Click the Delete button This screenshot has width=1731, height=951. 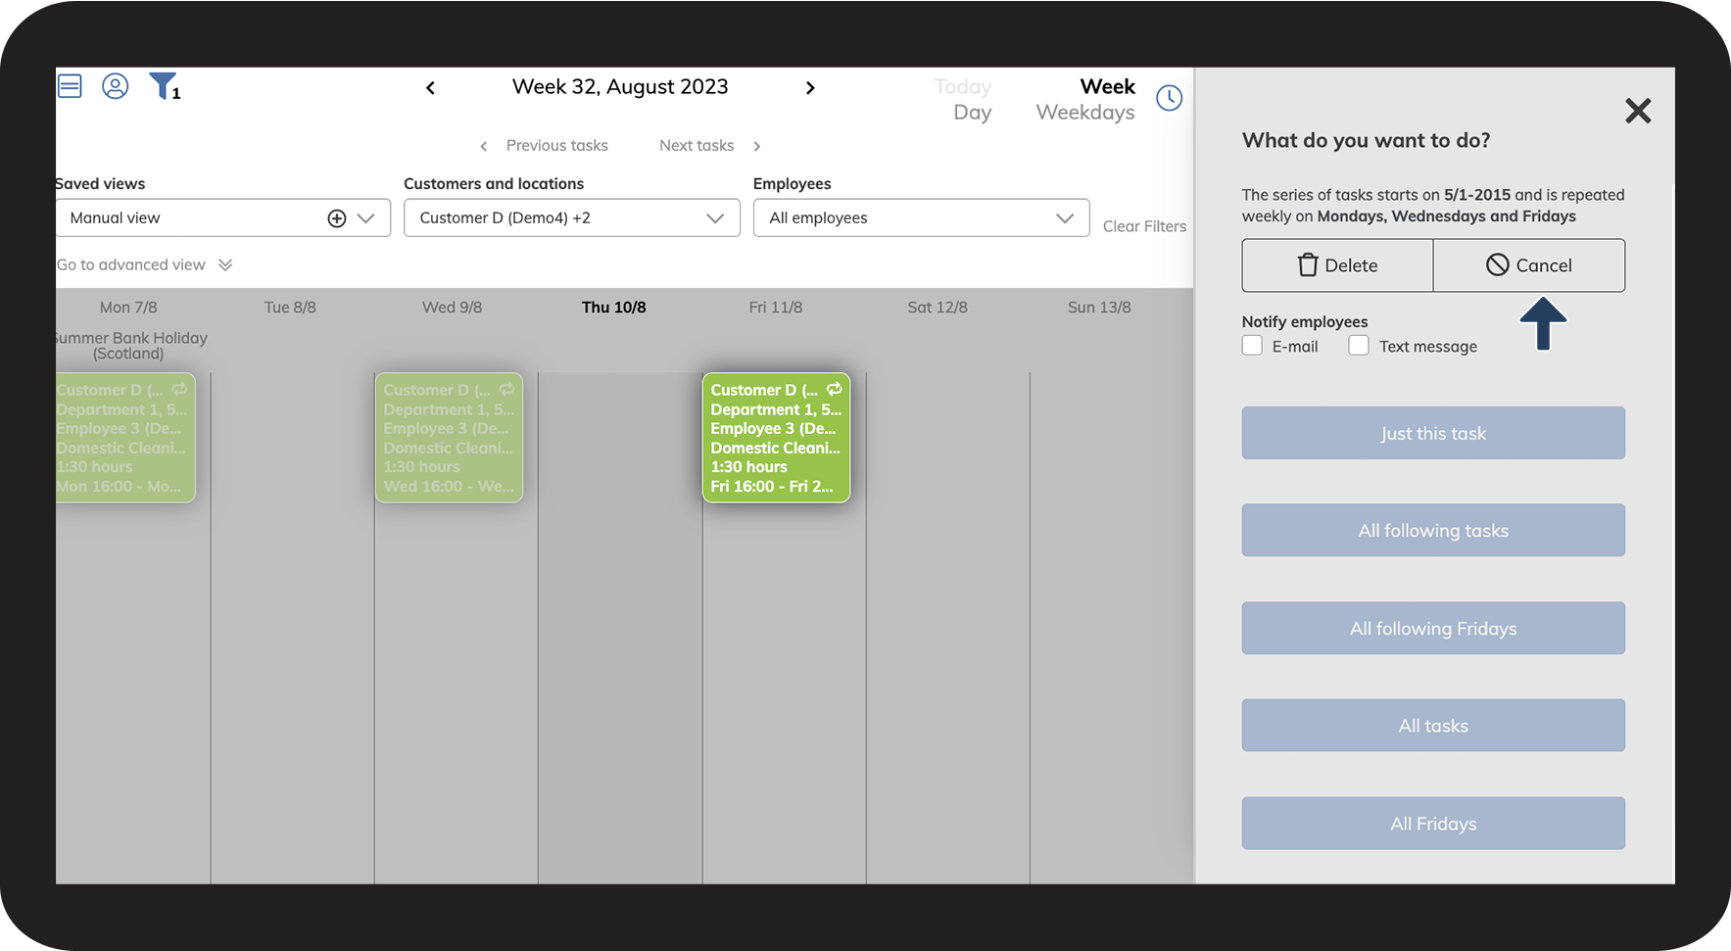click(1337, 265)
